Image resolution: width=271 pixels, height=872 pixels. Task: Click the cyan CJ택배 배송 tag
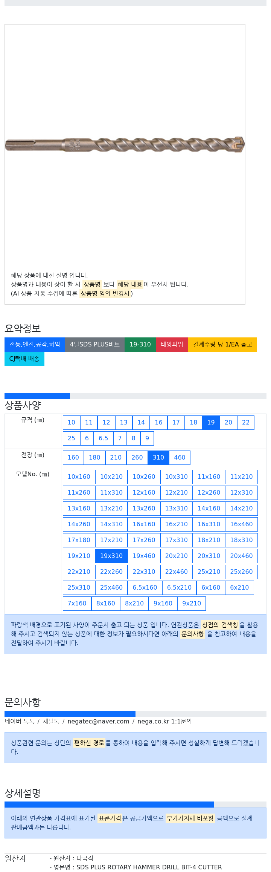point(24,359)
